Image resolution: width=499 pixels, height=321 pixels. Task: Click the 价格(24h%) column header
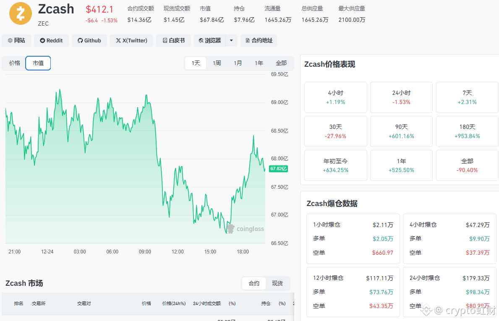(174, 303)
